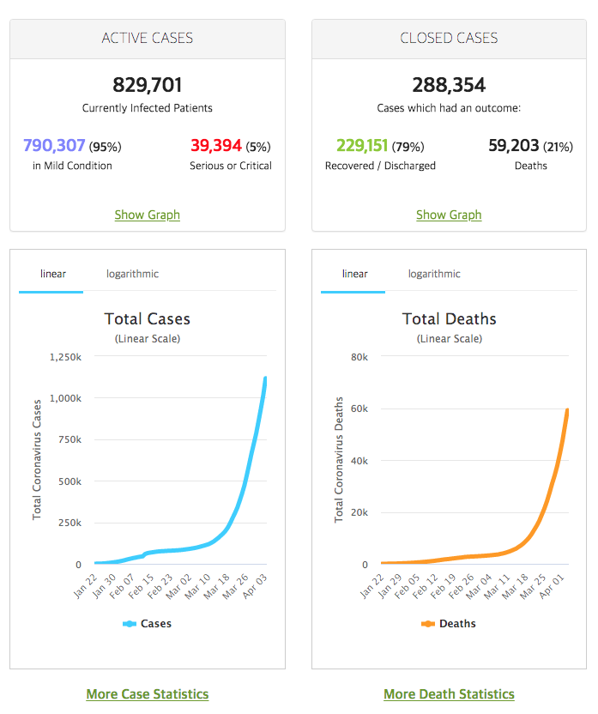Toggle the Cases series in the chart legend
The height and width of the screenshot is (714, 598).
147,623
